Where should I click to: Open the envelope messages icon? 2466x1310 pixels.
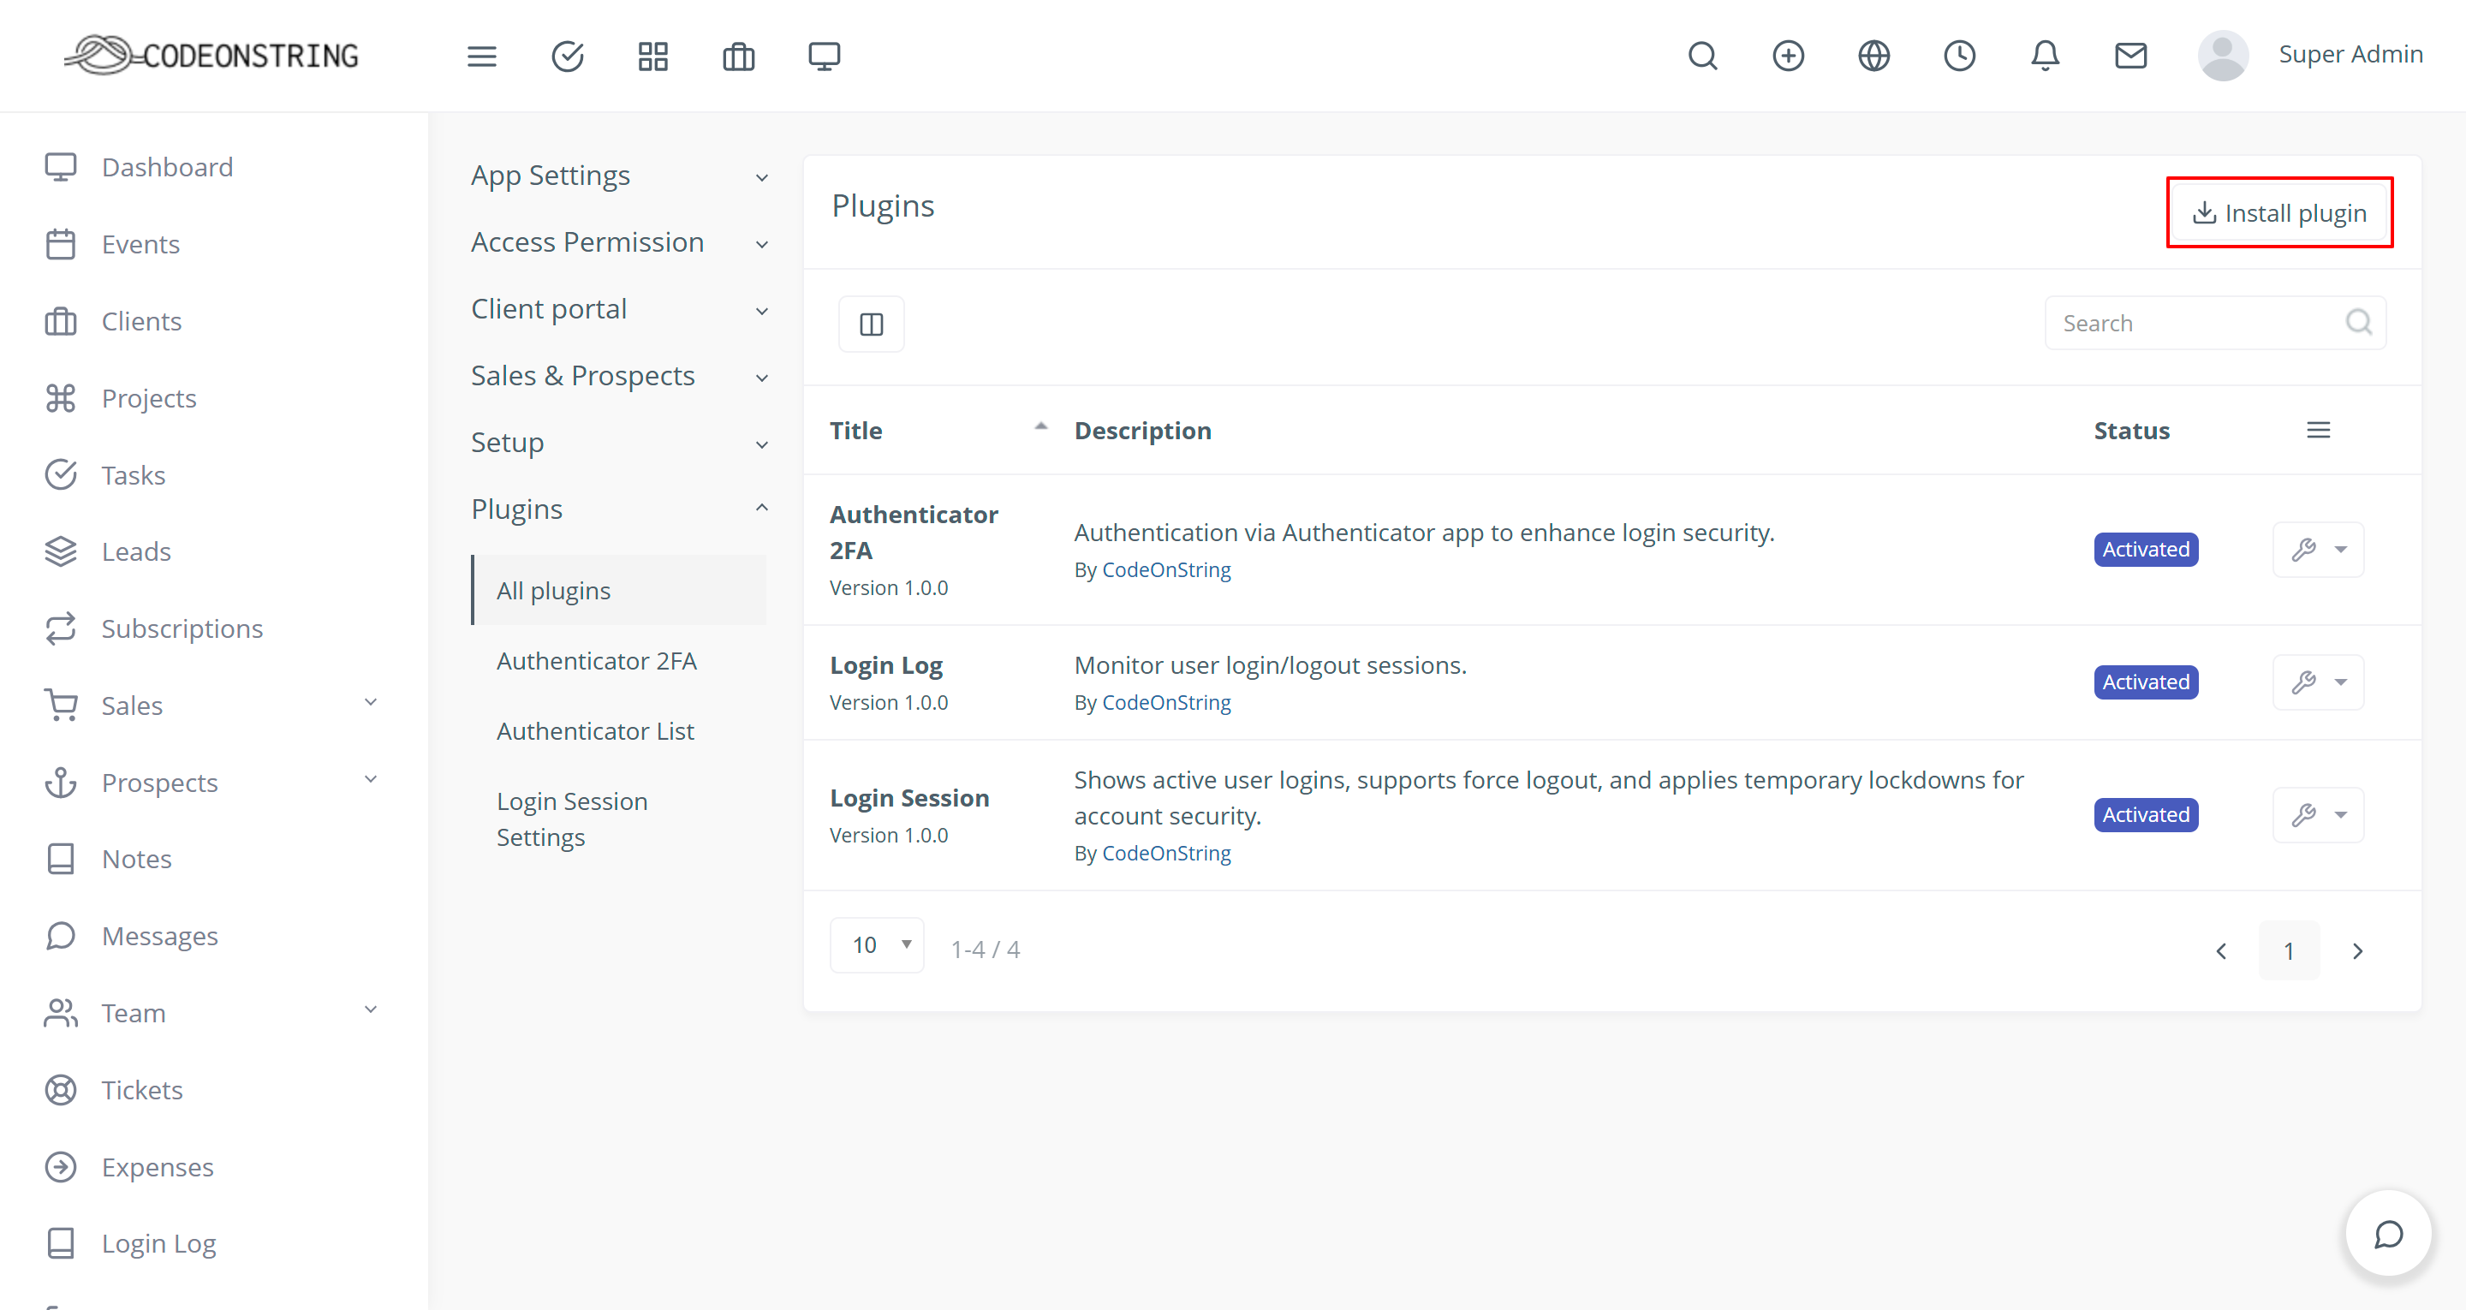pyautogui.click(x=2130, y=56)
